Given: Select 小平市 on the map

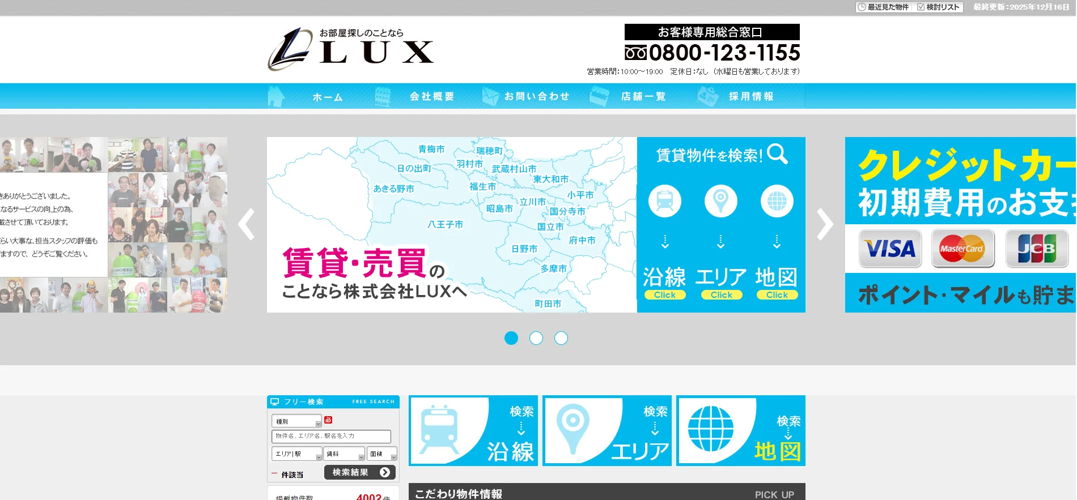Looking at the screenshot, I should (x=580, y=195).
